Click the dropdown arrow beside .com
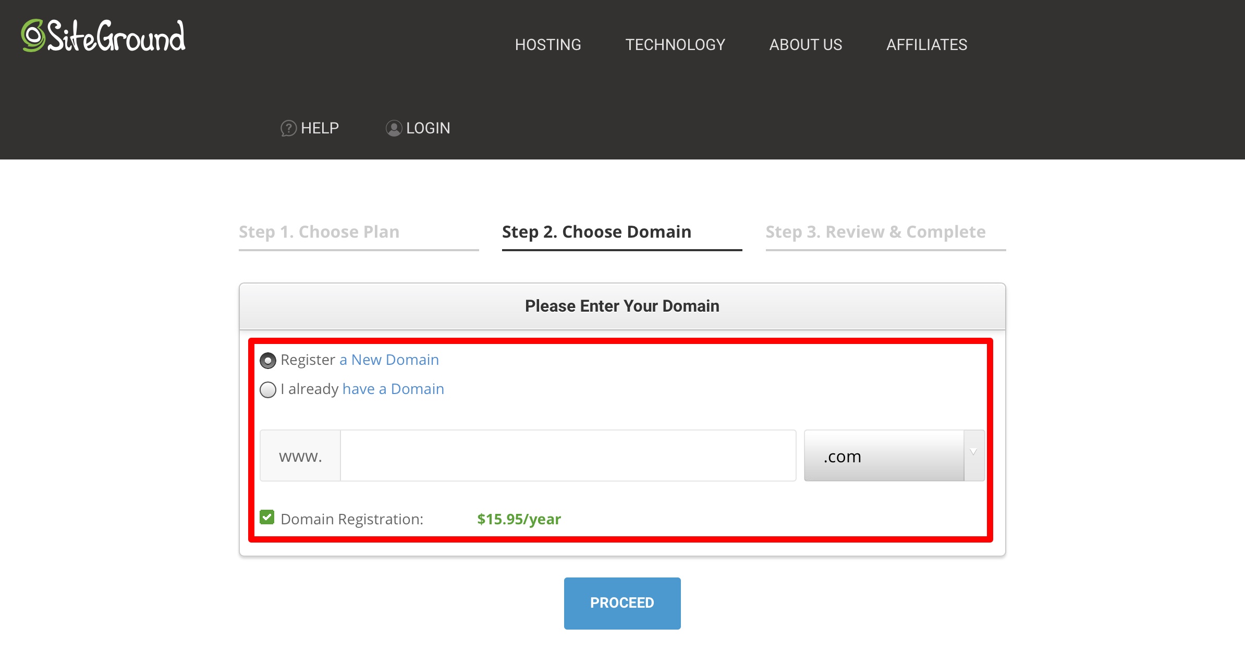The height and width of the screenshot is (652, 1245). point(973,453)
